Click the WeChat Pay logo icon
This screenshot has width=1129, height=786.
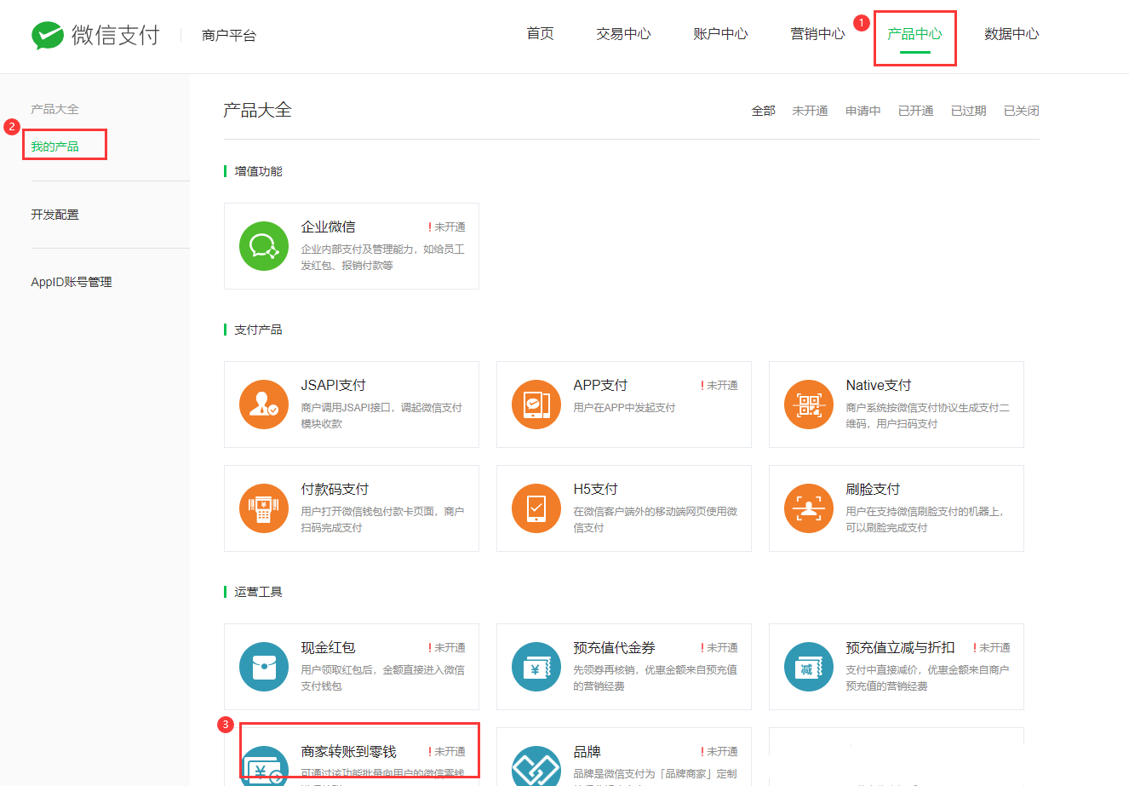[x=48, y=35]
